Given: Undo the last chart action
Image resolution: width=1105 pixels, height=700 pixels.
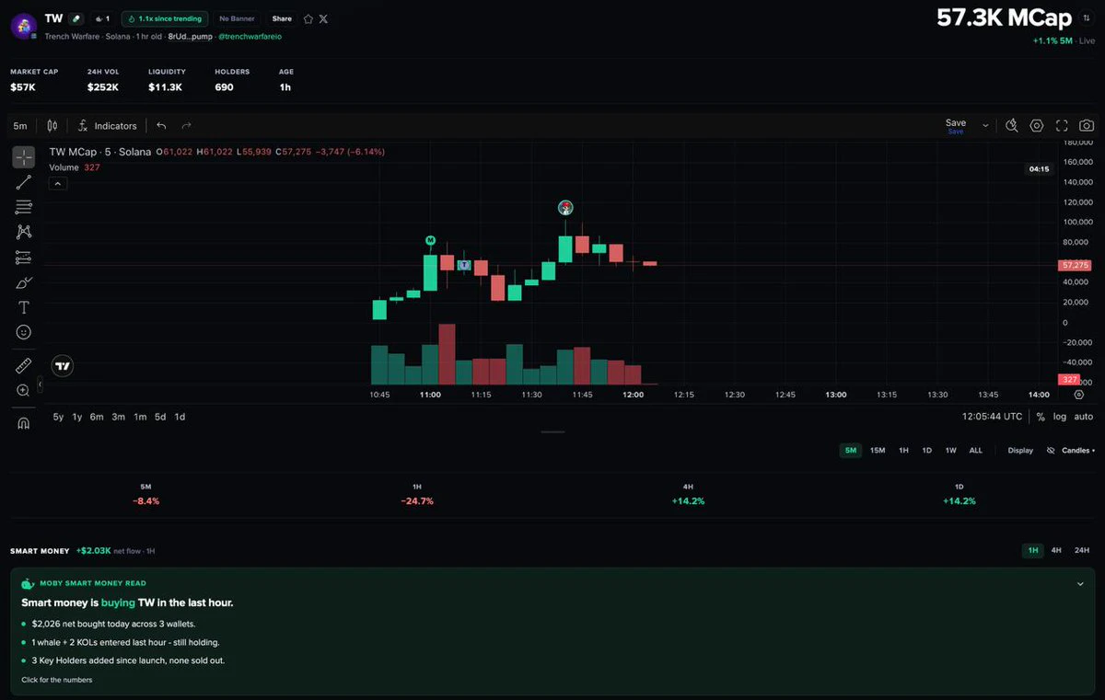Looking at the screenshot, I should 161,126.
